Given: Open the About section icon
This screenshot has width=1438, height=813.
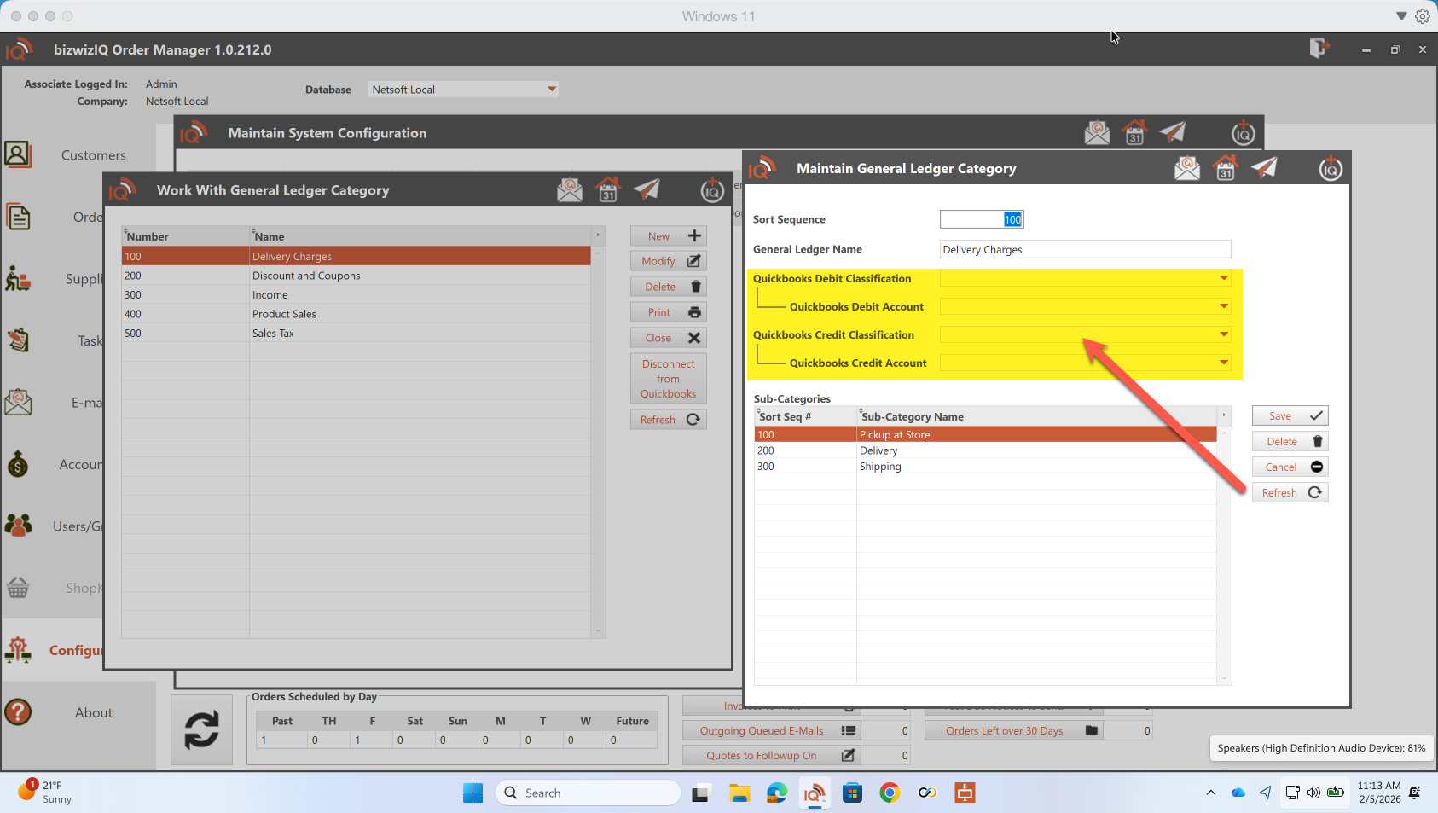Looking at the screenshot, I should (18, 712).
